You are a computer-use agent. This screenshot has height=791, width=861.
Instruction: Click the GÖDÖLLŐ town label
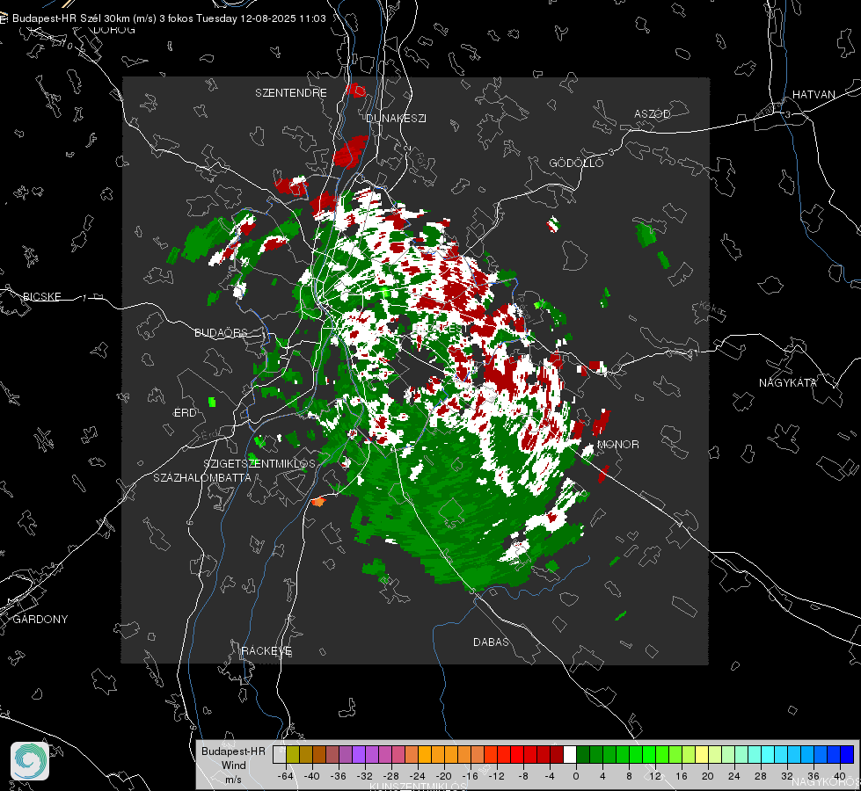(x=576, y=163)
